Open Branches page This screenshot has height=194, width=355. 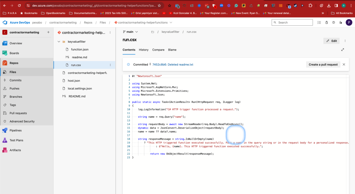(x=16, y=97)
